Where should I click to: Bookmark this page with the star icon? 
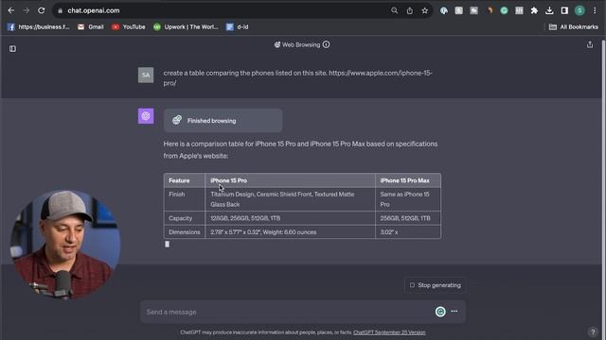pos(425,10)
